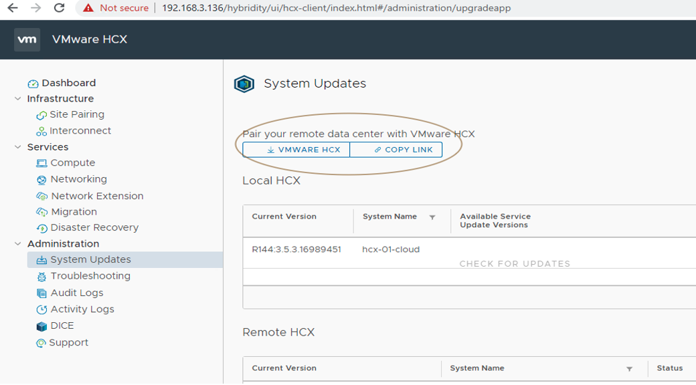Click the VMWARE HCX download button
This screenshot has height=385, width=696.
296,149
